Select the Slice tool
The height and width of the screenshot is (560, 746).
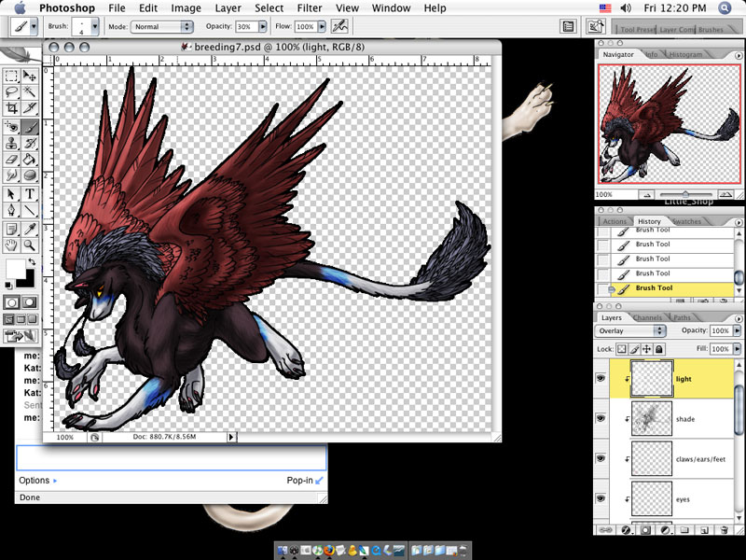point(30,108)
